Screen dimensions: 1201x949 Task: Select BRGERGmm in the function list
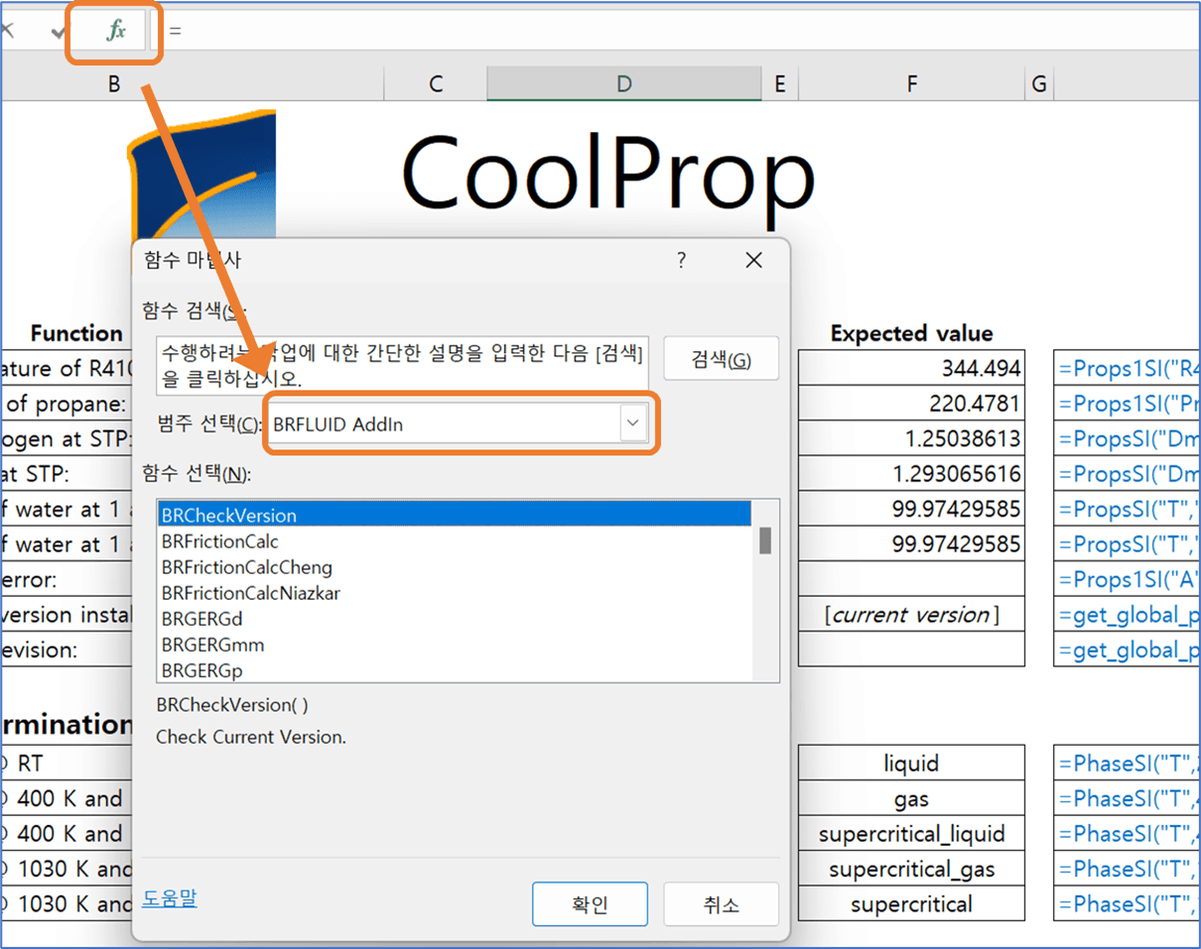click(x=454, y=645)
